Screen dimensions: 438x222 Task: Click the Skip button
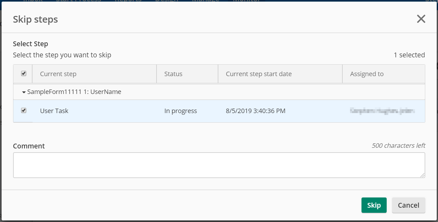(x=374, y=205)
